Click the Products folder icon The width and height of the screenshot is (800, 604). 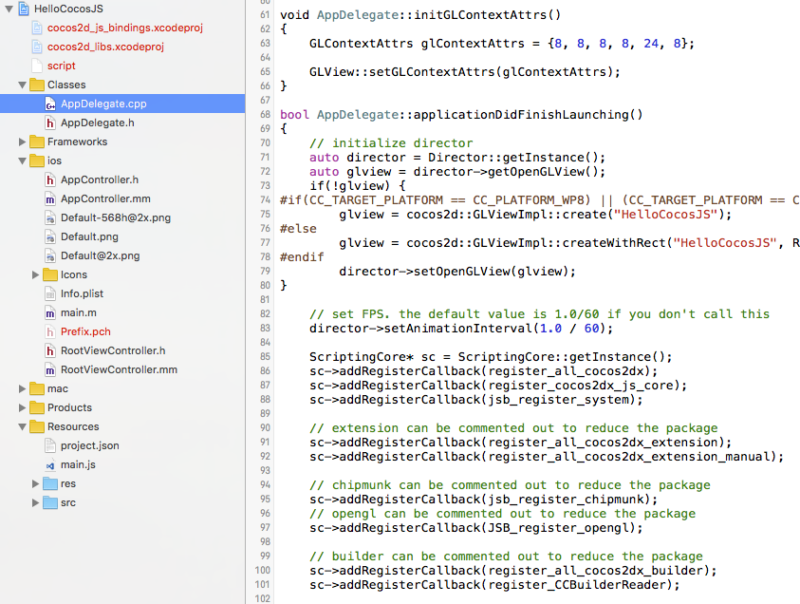coord(37,407)
